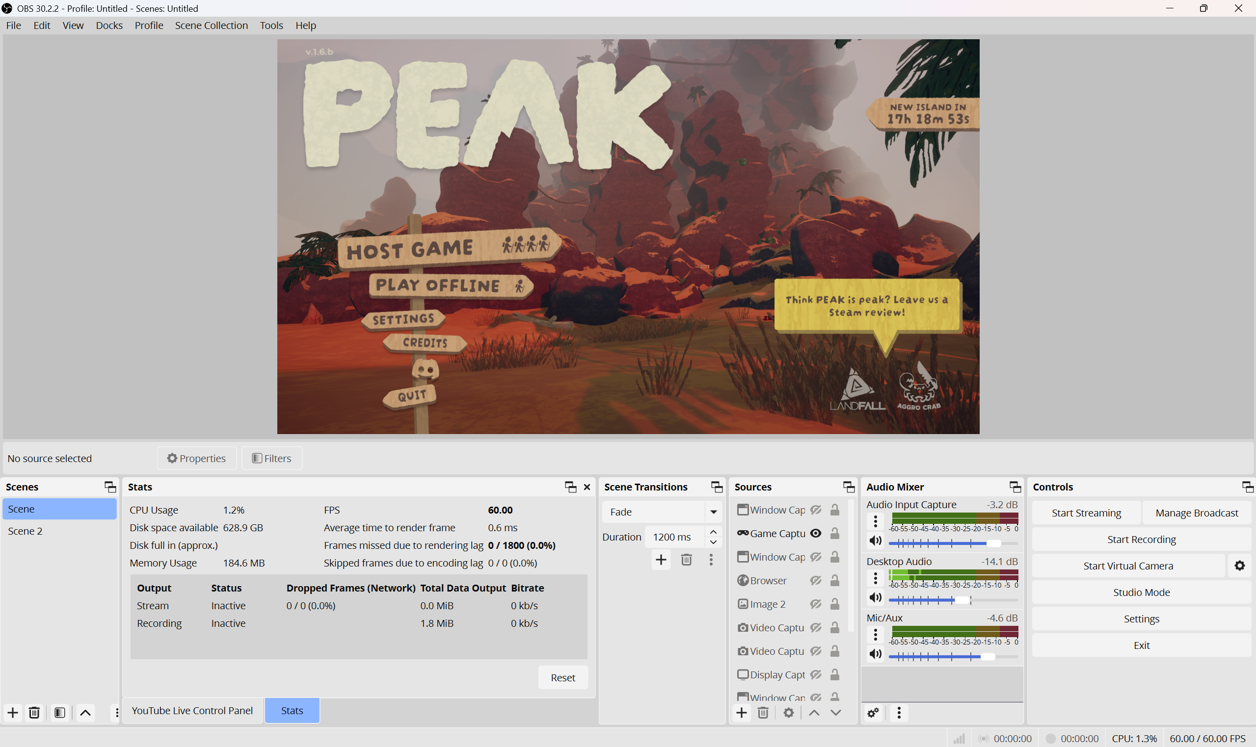Open Mic/Aux three-dot options menu
Image resolution: width=1256 pixels, height=747 pixels.
click(x=875, y=635)
